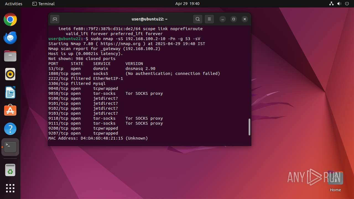Open Ubuntu Software store

[10, 111]
